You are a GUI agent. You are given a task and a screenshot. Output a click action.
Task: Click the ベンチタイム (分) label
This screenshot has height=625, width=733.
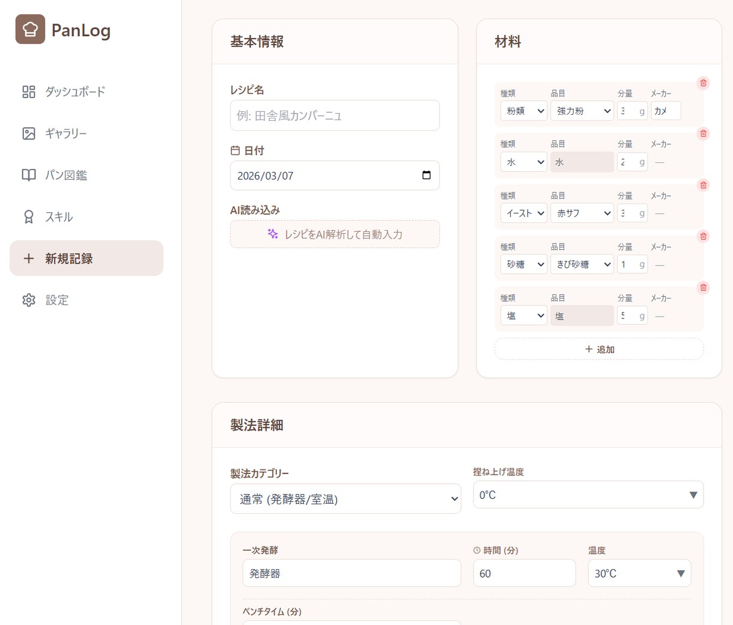pyautogui.click(x=272, y=611)
